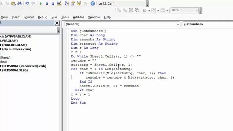Screen dimensions: 233x131
Task: Click the Ln 12, Col 1 position indicator
Action: [106, 4]
